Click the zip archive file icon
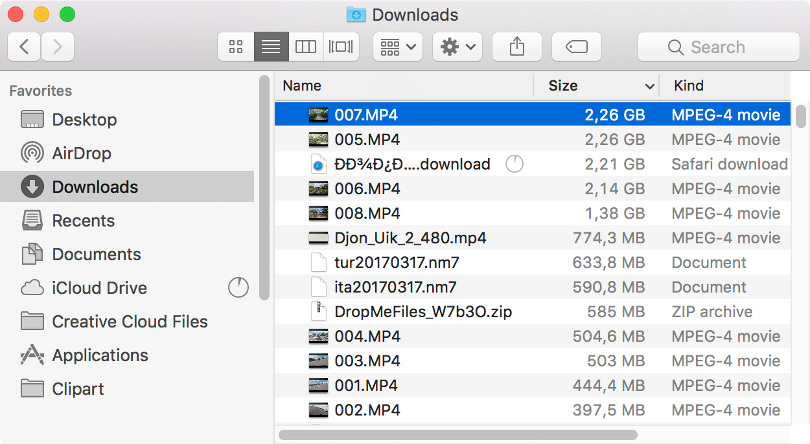Viewport: 810px width, 444px height. pyautogui.click(x=318, y=312)
